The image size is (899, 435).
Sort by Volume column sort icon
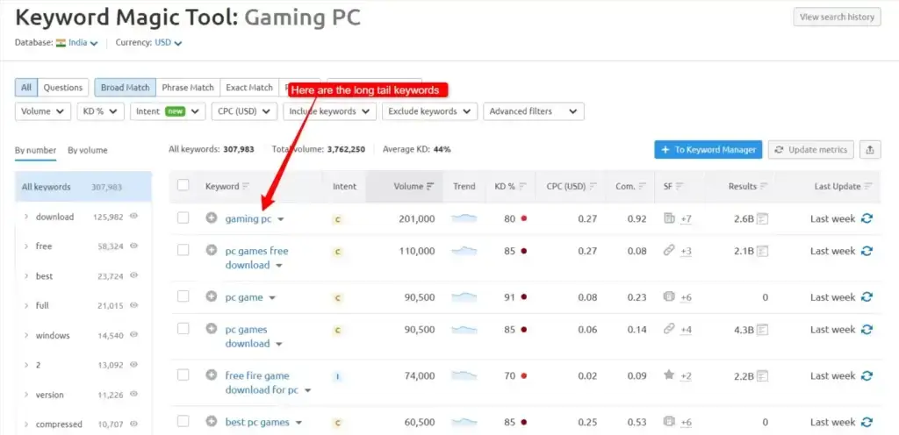coord(430,186)
